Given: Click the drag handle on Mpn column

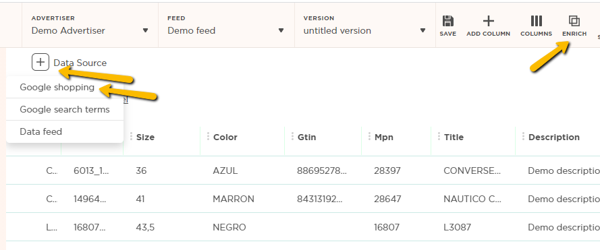Looking at the screenshot, I should point(369,136).
